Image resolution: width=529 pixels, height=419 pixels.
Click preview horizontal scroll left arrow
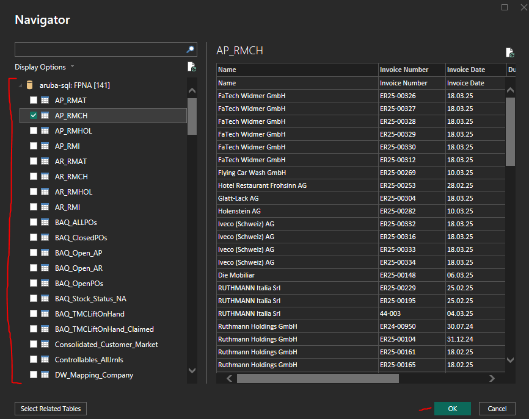230,378
